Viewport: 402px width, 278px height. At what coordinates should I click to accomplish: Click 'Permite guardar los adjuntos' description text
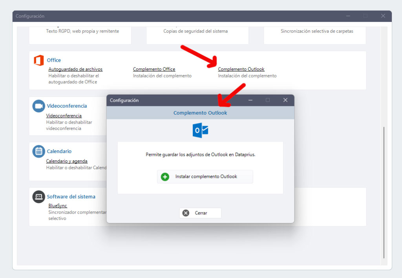coord(201,154)
